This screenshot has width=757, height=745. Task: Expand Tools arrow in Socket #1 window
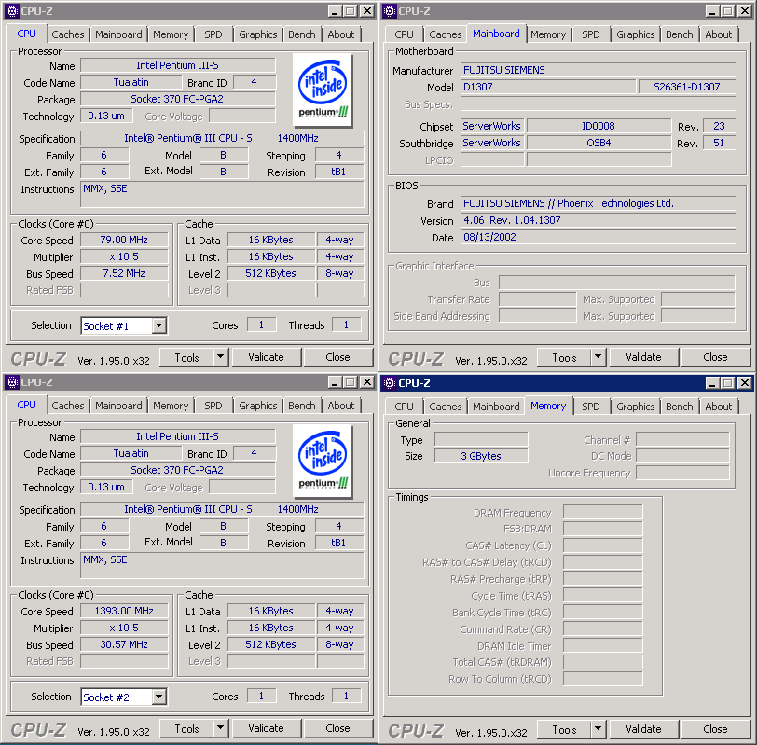point(221,357)
